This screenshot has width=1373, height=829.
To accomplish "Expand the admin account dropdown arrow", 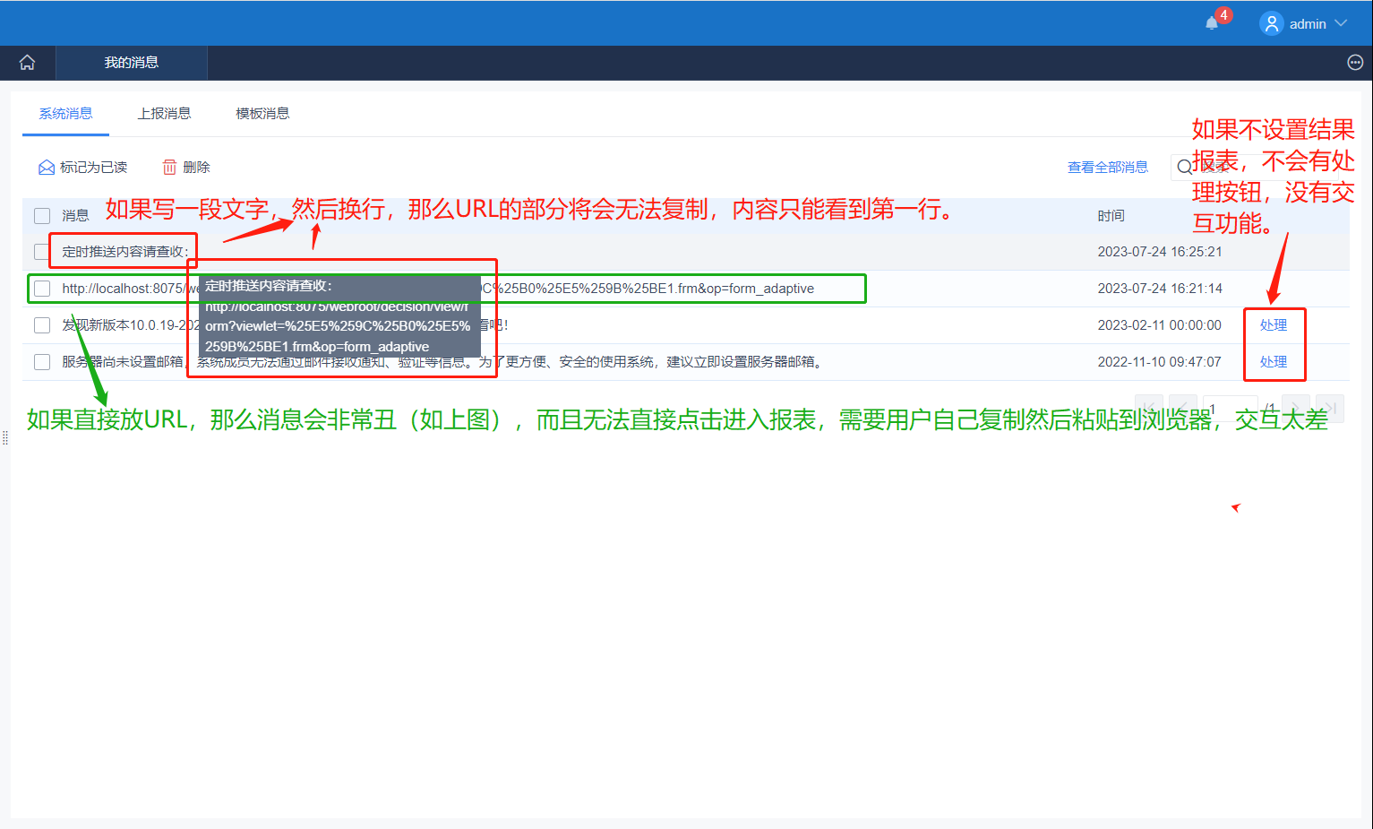I will pyautogui.click(x=1341, y=23).
